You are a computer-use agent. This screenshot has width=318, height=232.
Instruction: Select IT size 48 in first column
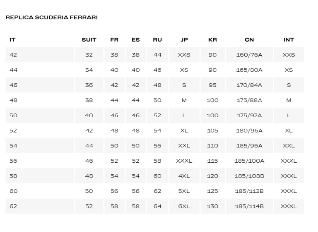pyautogui.click(x=14, y=100)
